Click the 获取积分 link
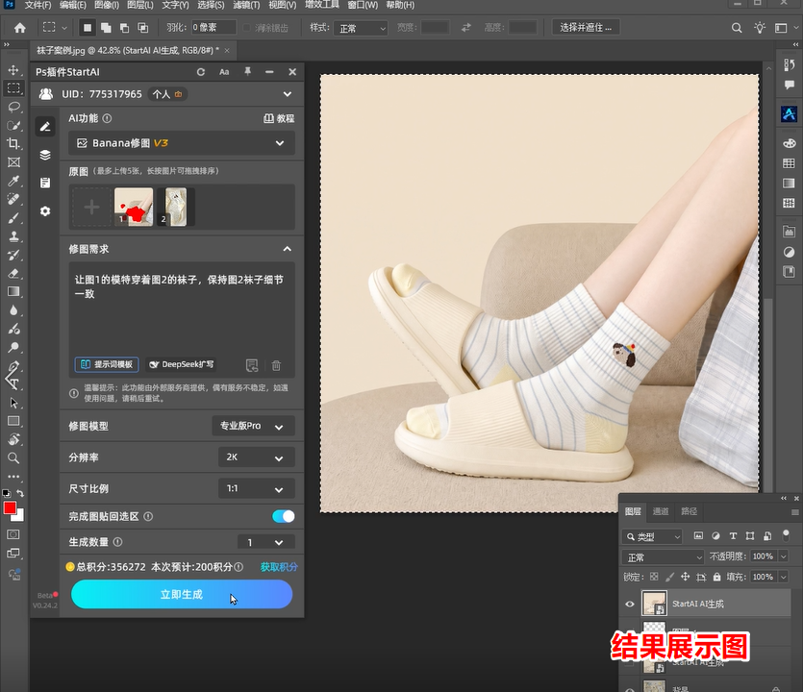Screen dimensions: 803x692 [279, 567]
